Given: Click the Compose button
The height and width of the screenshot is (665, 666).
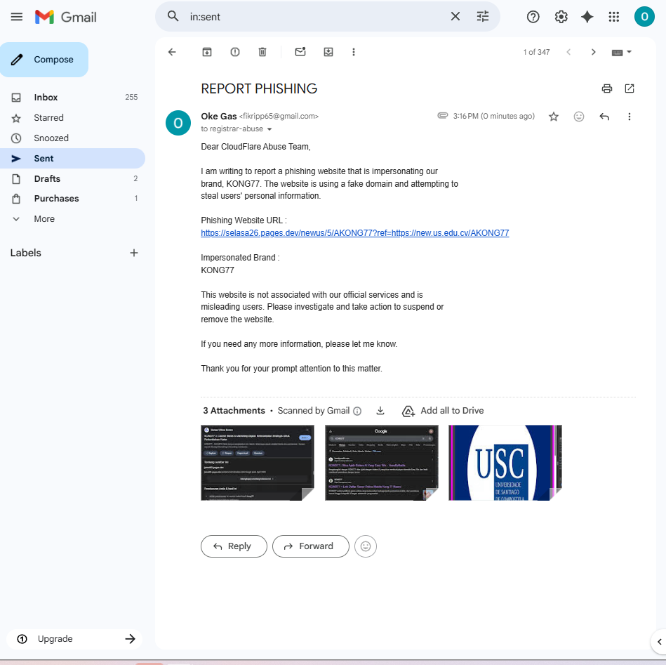Looking at the screenshot, I should (x=44, y=60).
